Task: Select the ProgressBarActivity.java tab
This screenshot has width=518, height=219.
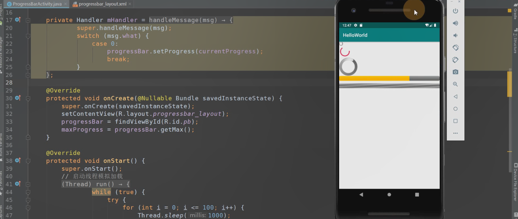Action: [36, 4]
